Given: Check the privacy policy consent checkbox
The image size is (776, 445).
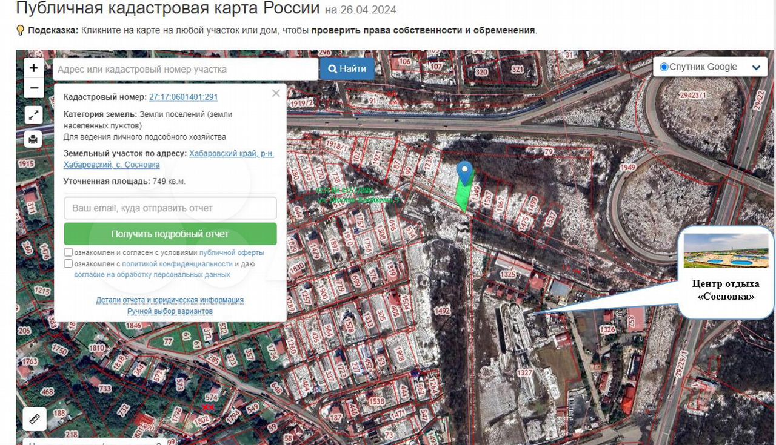Looking at the screenshot, I should click(x=69, y=264).
